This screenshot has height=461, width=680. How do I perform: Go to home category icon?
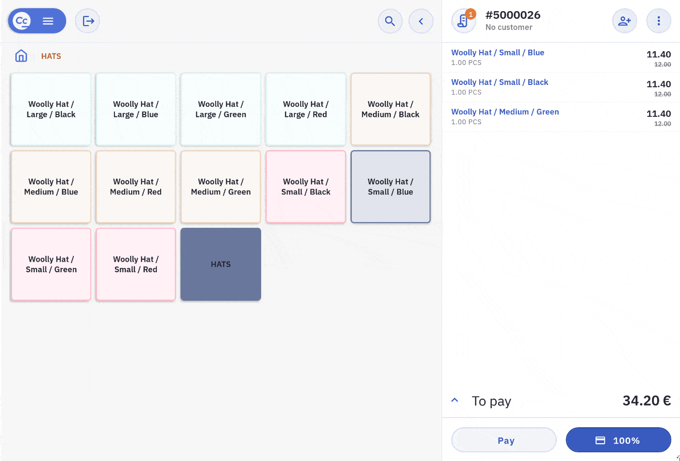coord(21,56)
